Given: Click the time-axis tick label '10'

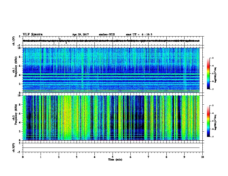Looking at the screenshot, I should 202,157.
